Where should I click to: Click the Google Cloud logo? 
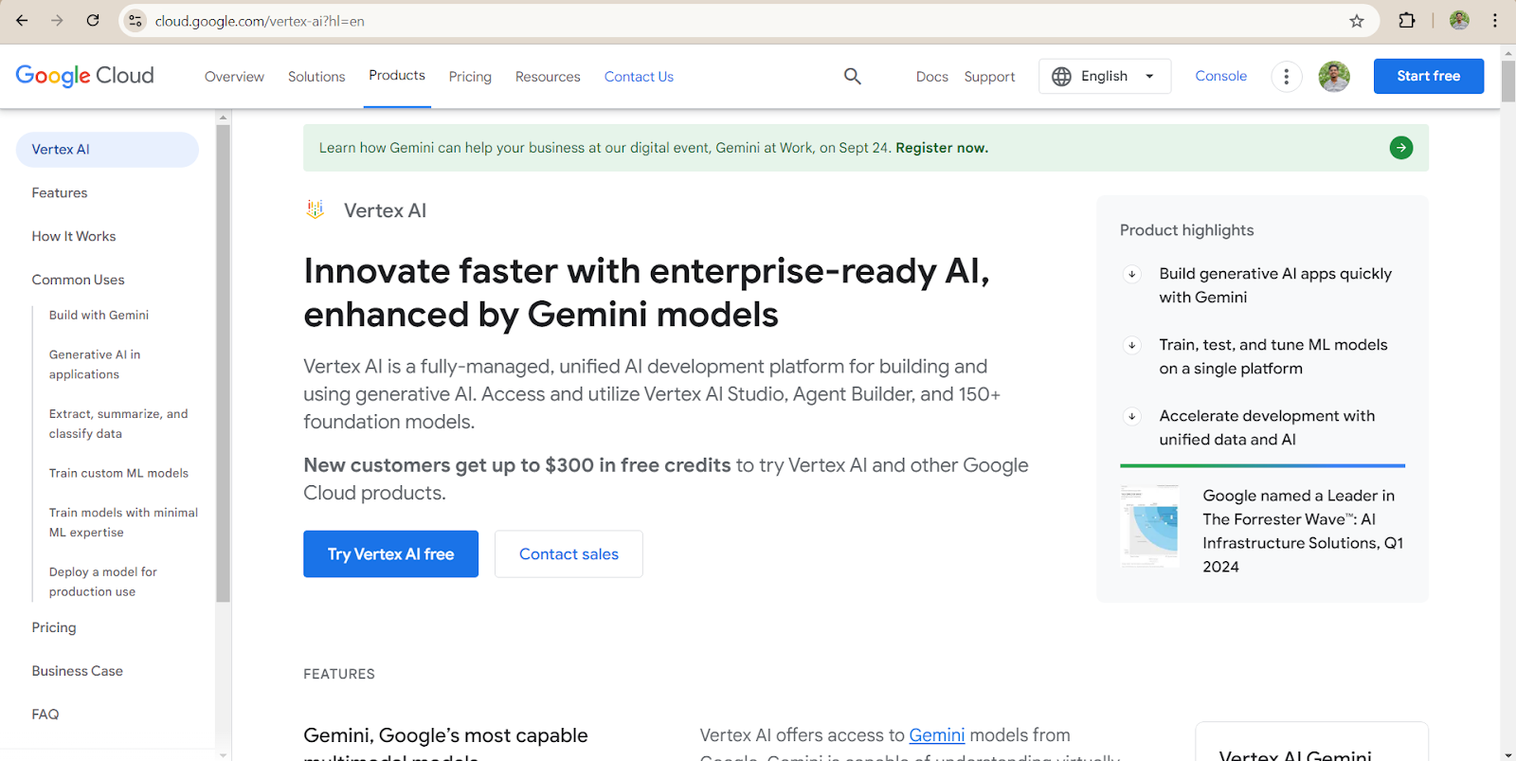pyautogui.click(x=84, y=76)
